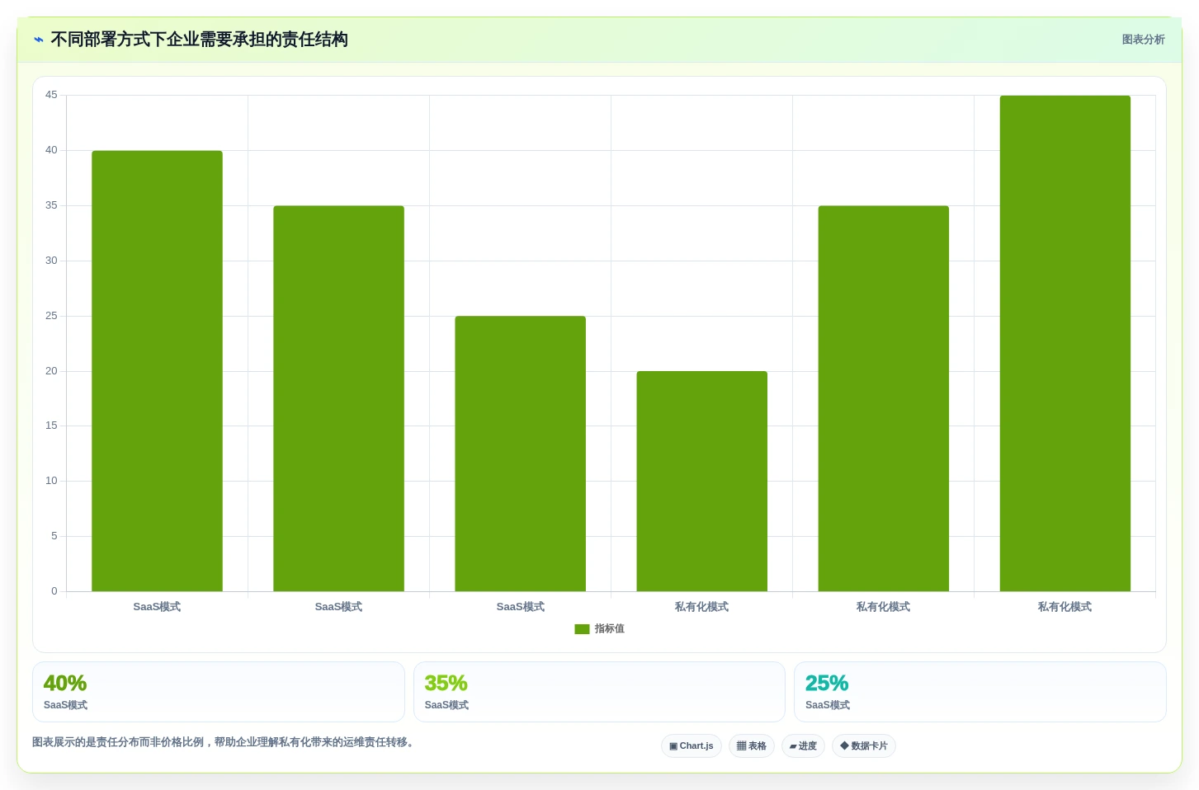Click the y-axis label 45
The width and height of the screenshot is (1199, 790).
(x=51, y=95)
